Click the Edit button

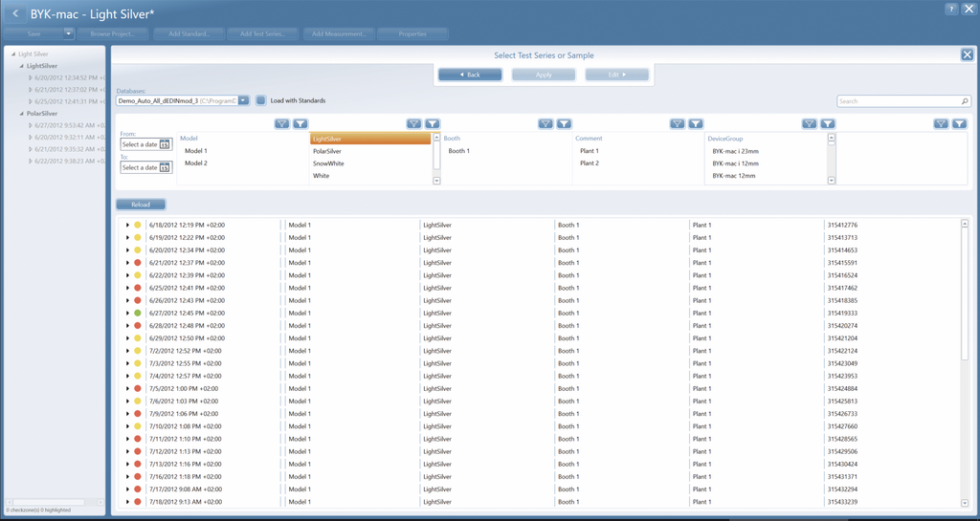point(617,75)
